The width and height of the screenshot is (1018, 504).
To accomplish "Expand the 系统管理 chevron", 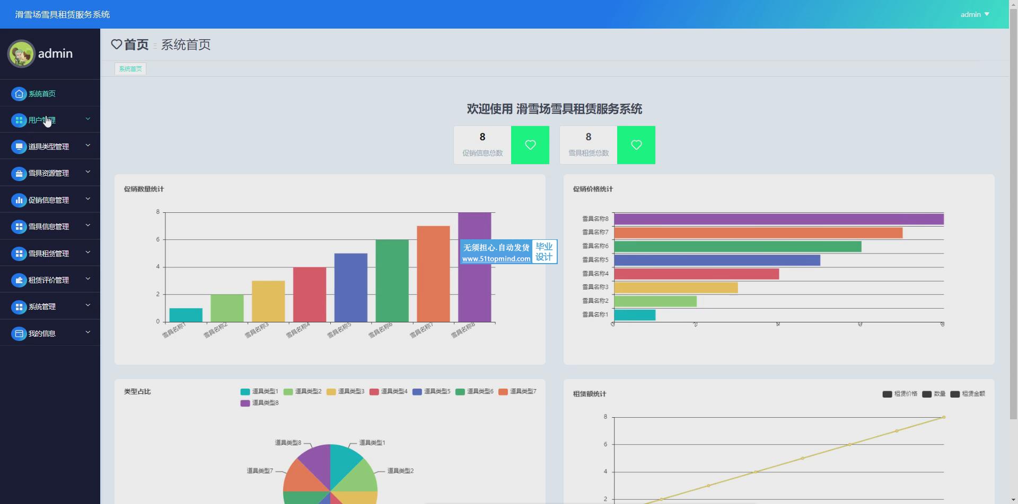I will click(x=88, y=305).
